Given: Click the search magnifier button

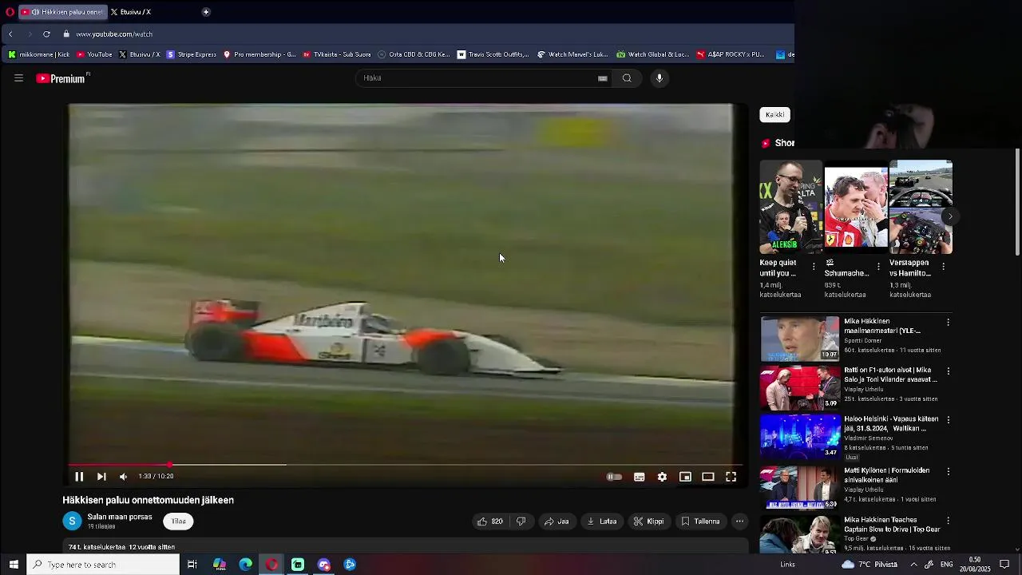Looking at the screenshot, I should coord(627,78).
